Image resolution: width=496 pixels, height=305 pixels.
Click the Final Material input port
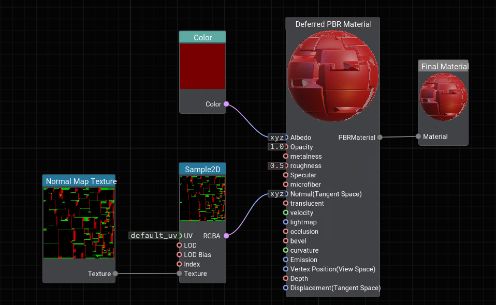click(418, 136)
